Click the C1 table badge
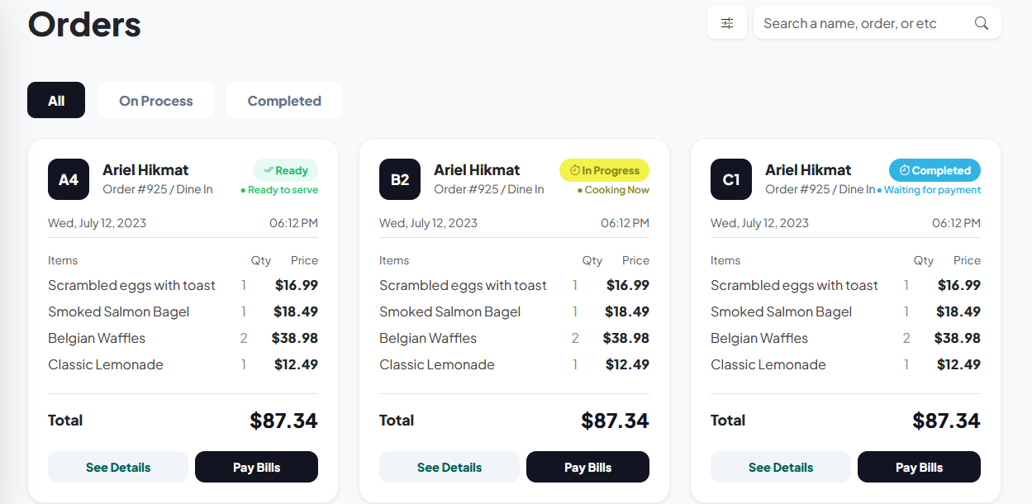Screen dimensions: 1032x504 tap(731, 179)
